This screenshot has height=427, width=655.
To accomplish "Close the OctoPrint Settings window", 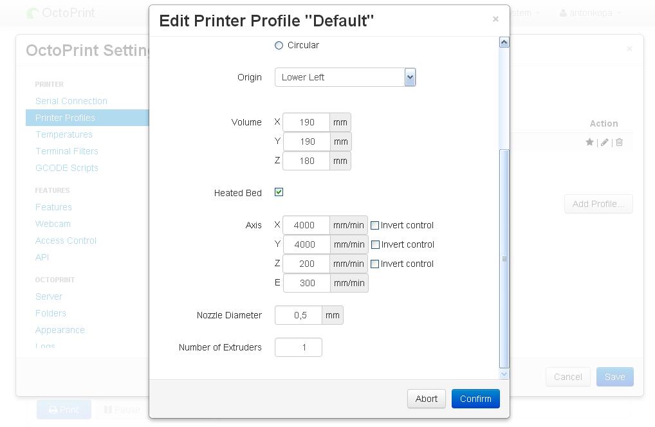I will point(629,49).
